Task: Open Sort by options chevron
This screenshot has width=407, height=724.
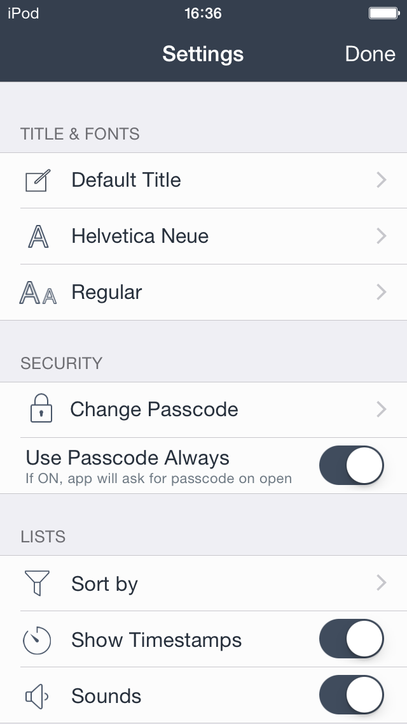Action: click(x=382, y=583)
